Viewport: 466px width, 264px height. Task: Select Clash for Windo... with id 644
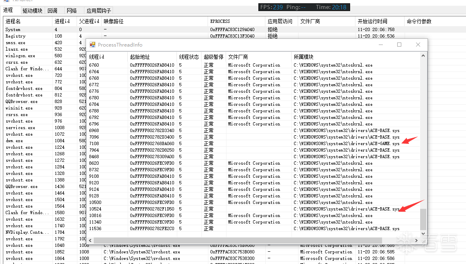point(45,69)
